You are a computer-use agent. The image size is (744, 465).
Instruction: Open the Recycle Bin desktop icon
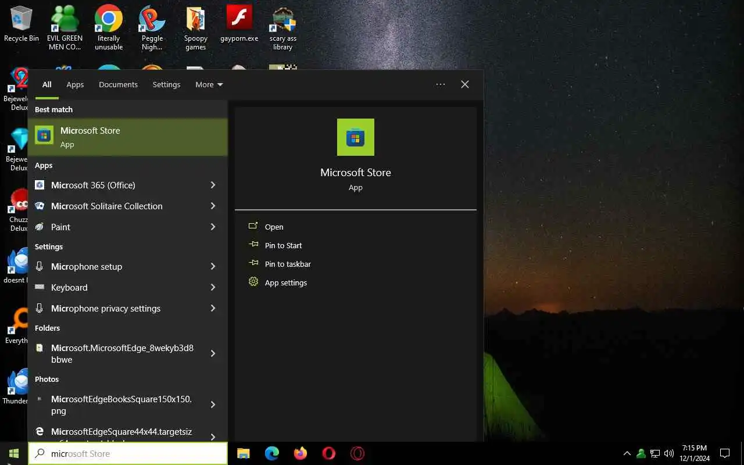coord(21,24)
